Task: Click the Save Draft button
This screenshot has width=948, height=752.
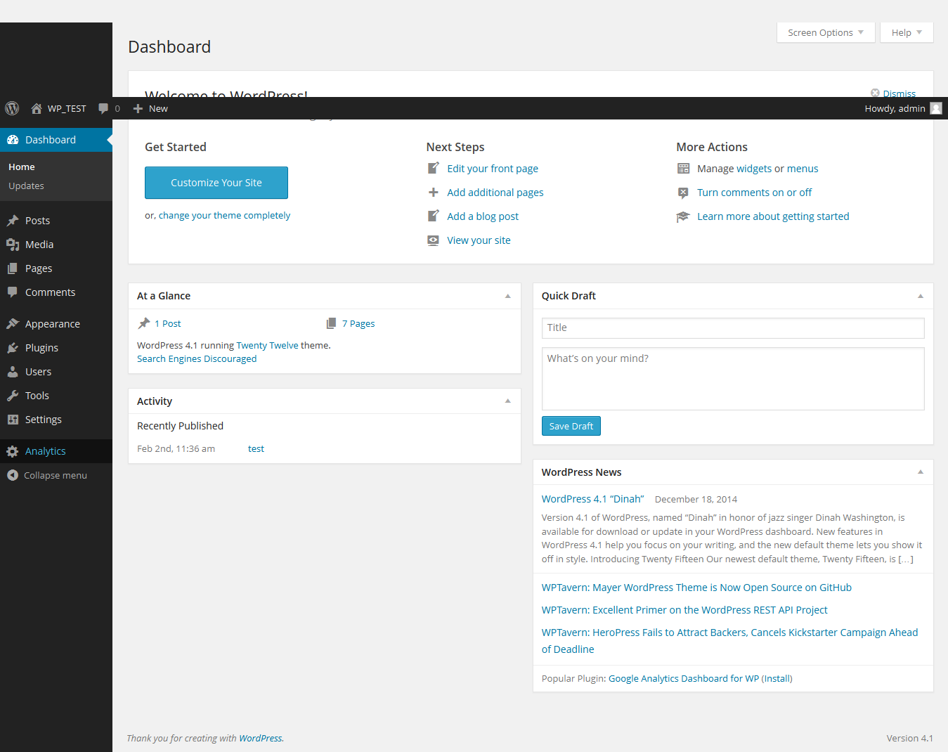Action: [571, 426]
